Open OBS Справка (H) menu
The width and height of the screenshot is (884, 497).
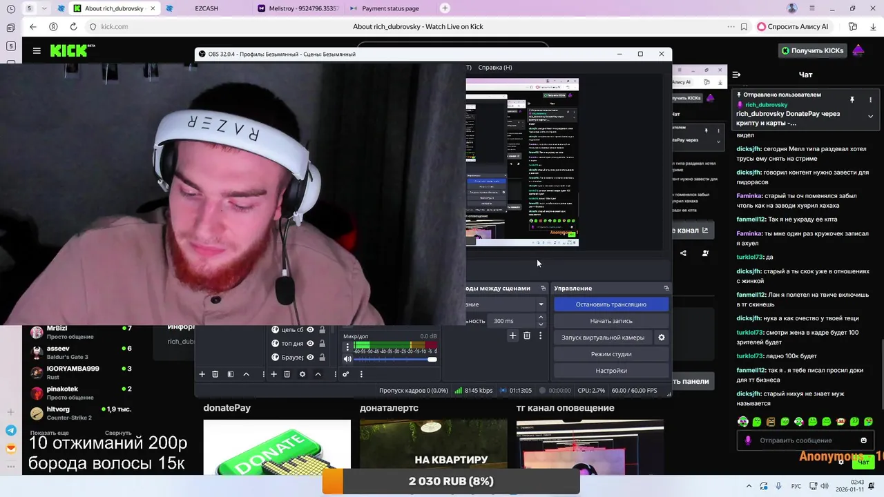[x=494, y=67]
